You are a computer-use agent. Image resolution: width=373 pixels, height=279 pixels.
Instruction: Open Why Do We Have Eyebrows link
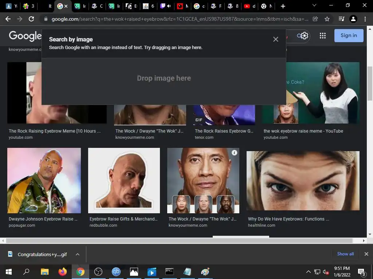click(x=288, y=219)
